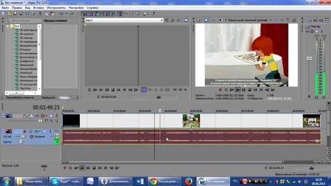The width and height of the screenshot is (331, 186).
Task: Adjust audio track 2 pan Центр slider
Action: pyautogui.click(x=21, y=142)
